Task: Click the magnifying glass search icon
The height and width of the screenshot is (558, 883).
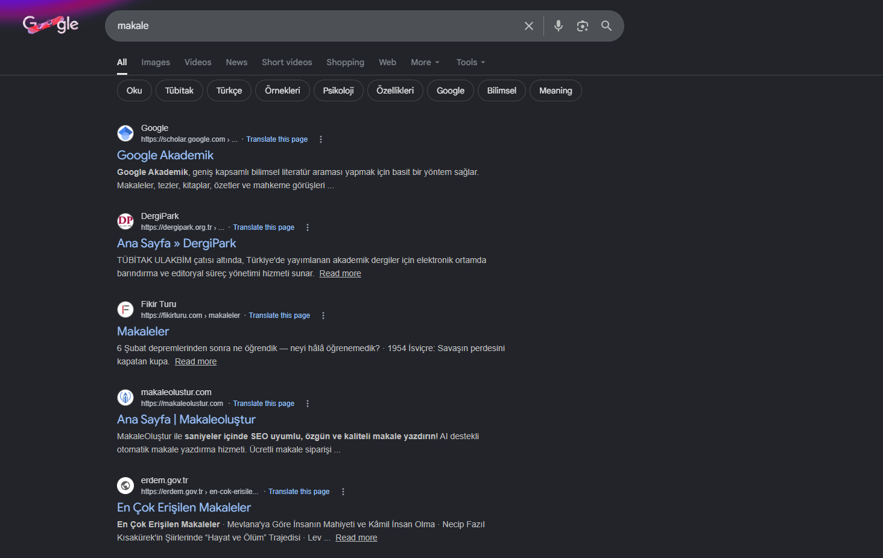Action: click(606, 26)
